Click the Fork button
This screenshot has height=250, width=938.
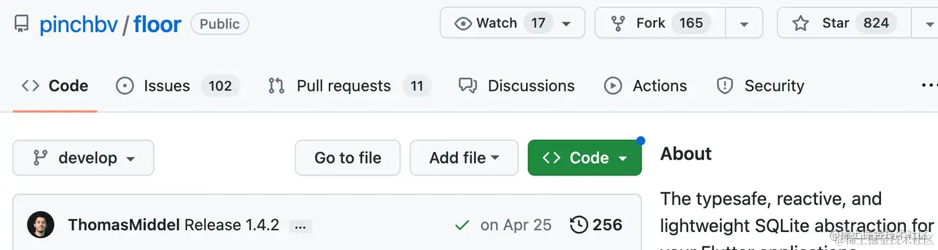[x=661, y=23]
